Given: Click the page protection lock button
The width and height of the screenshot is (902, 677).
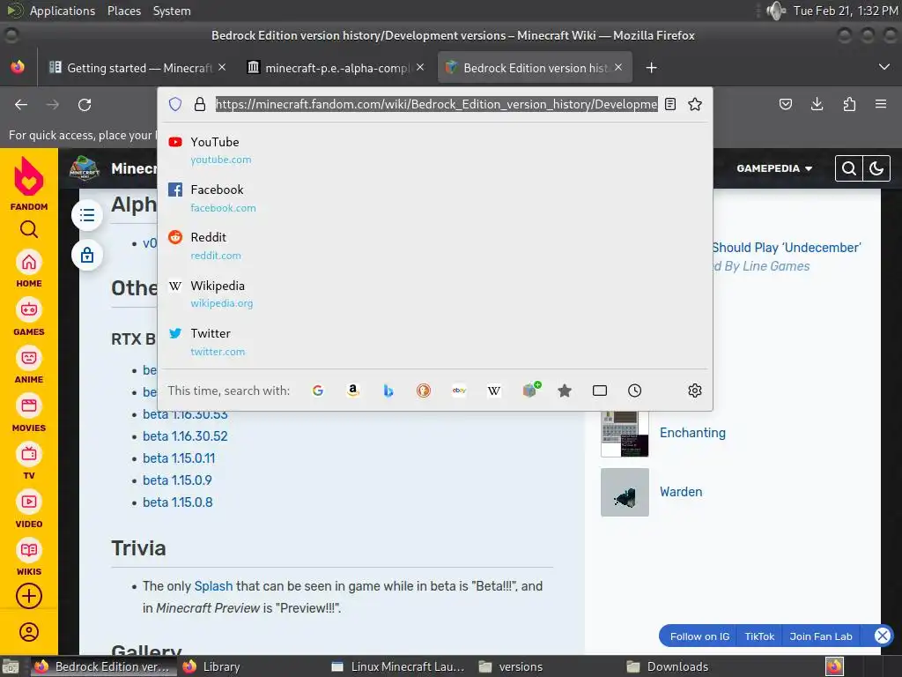Looking at the screenshot, I should [x=87, y=255].
